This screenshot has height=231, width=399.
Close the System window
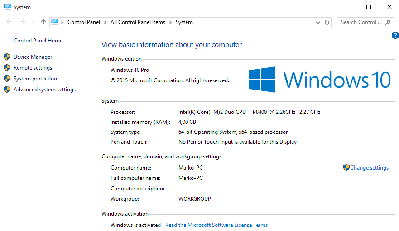(389, 7)
